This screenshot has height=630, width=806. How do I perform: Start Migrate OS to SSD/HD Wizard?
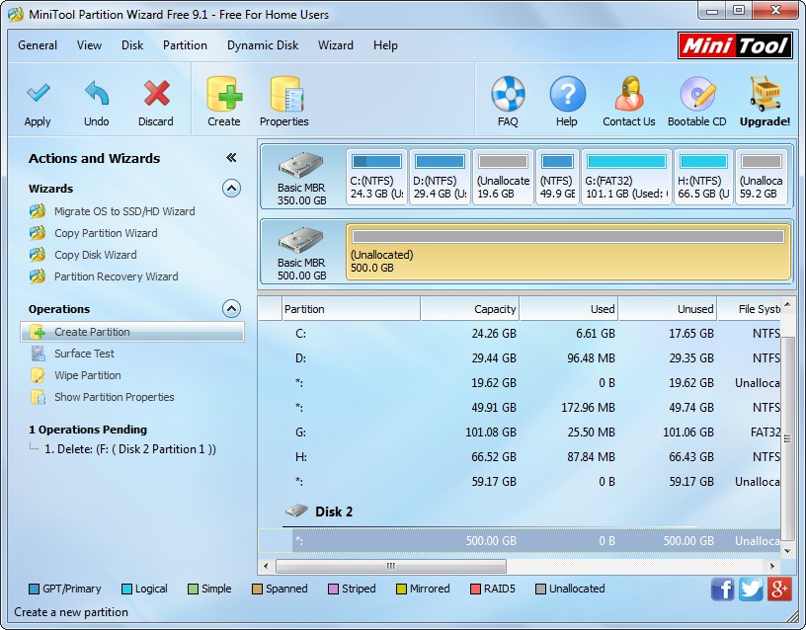pyautogui.click(x=124, y=211)
